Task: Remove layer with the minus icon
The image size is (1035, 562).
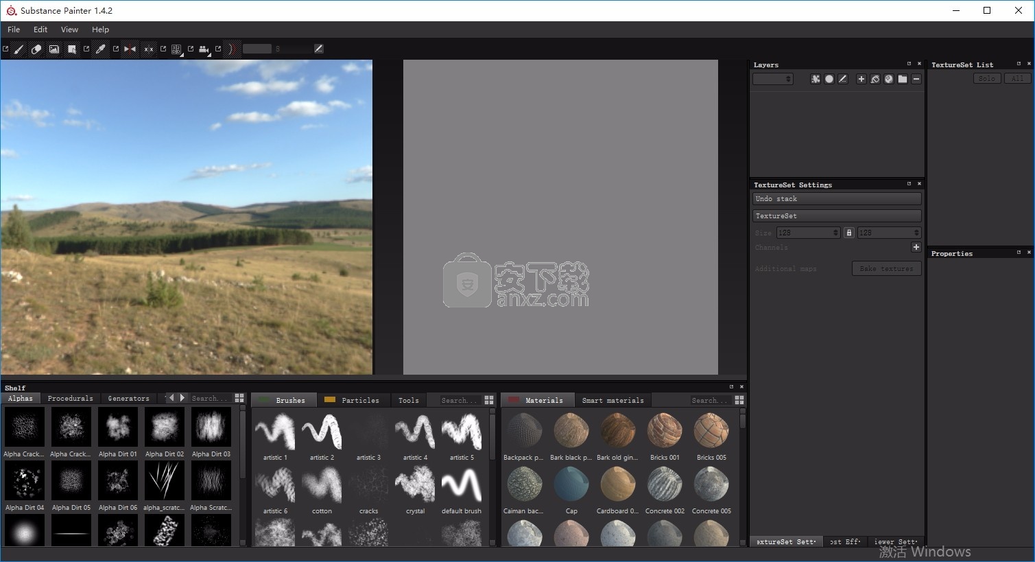Action: pyautogui.click(x=916, y=79)
